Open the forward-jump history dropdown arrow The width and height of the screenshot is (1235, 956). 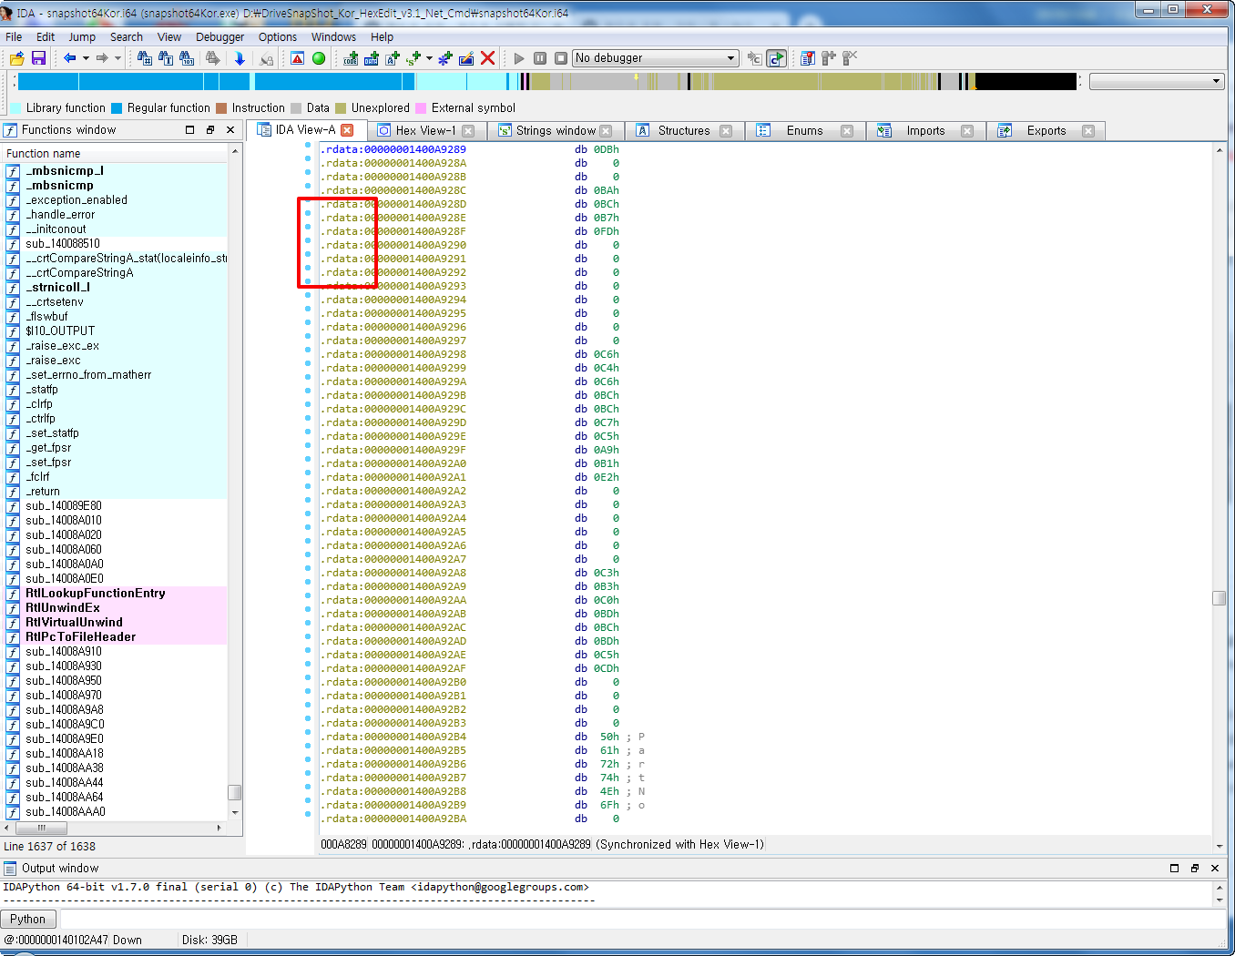pyautogui.click(x=117, y=58)
